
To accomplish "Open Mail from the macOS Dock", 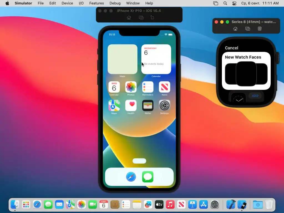I will pyautogui.click(x=59, y=205).
